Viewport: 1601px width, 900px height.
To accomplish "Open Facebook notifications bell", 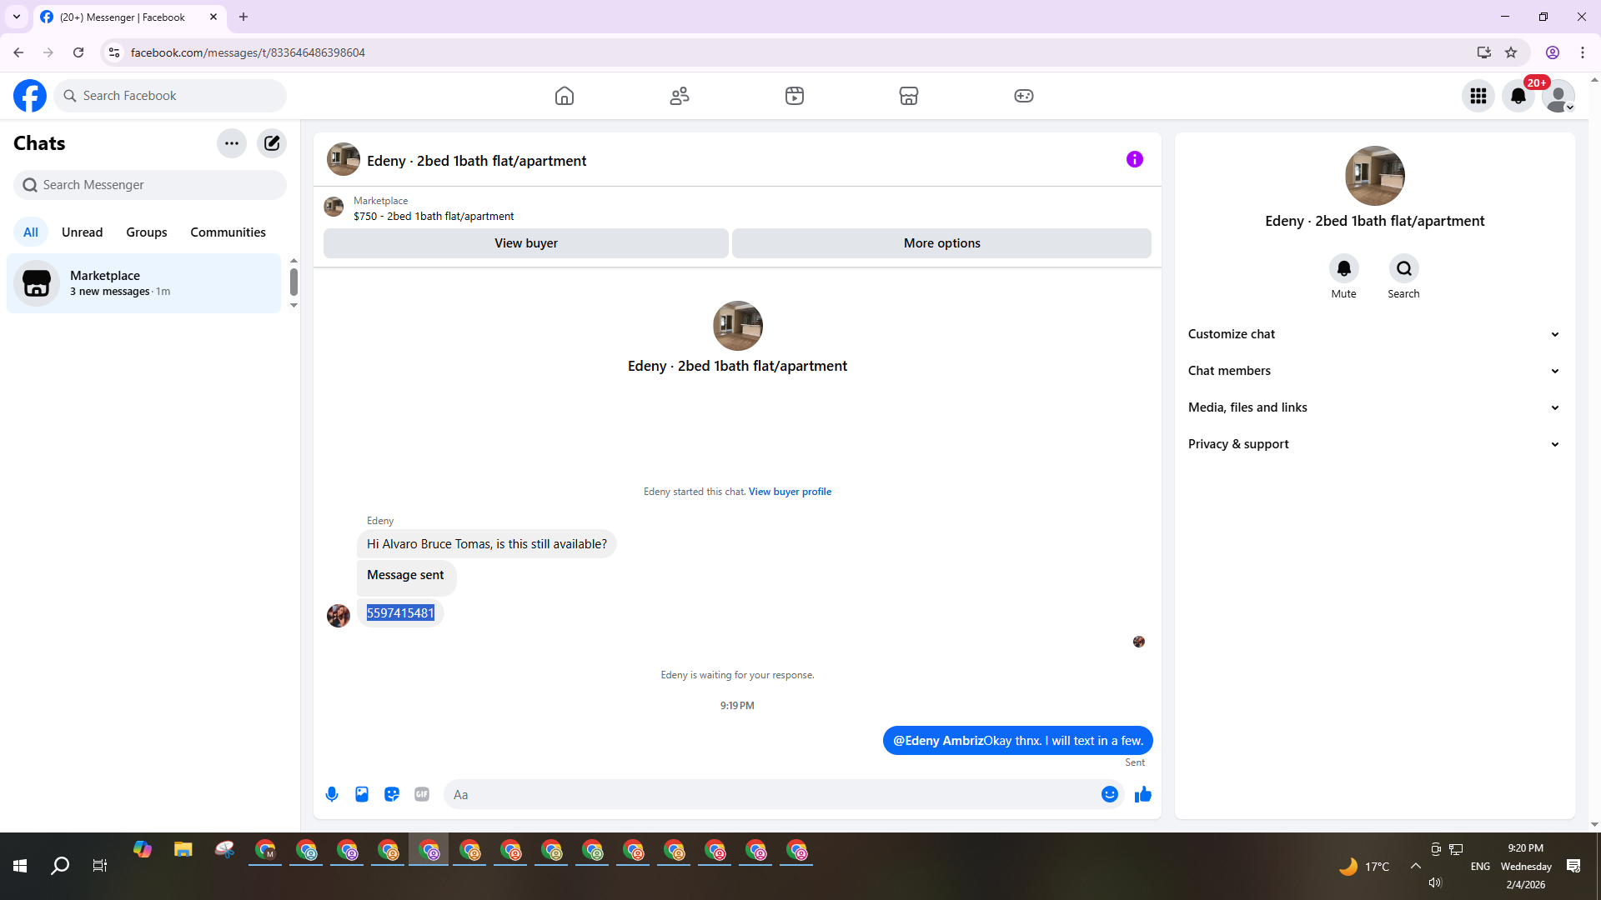I will pos(1518,96).
